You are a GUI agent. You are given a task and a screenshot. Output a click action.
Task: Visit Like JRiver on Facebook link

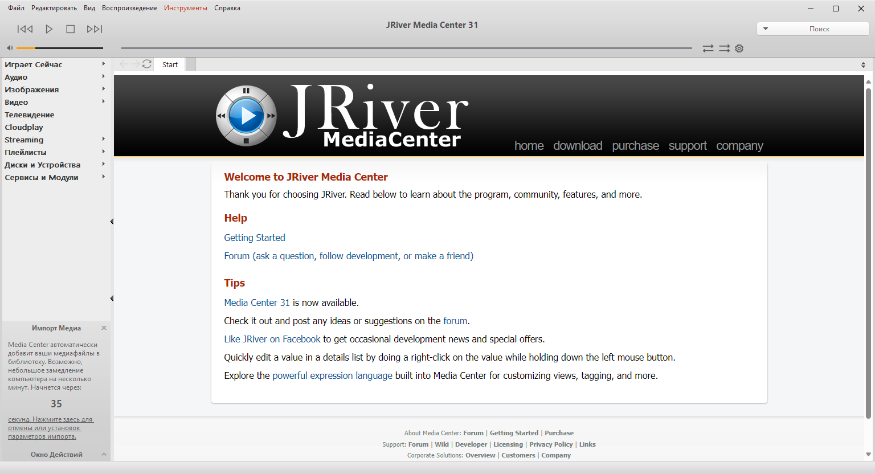click(272, 339)
